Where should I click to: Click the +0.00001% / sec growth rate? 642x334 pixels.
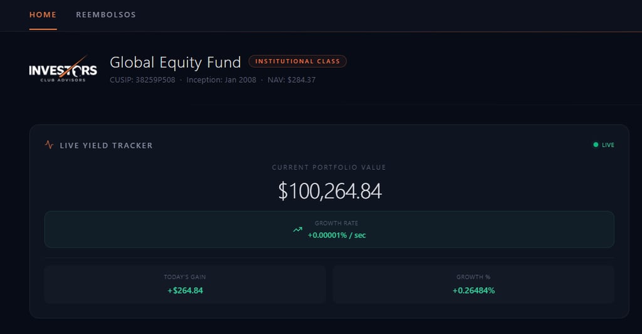point(337,235)
